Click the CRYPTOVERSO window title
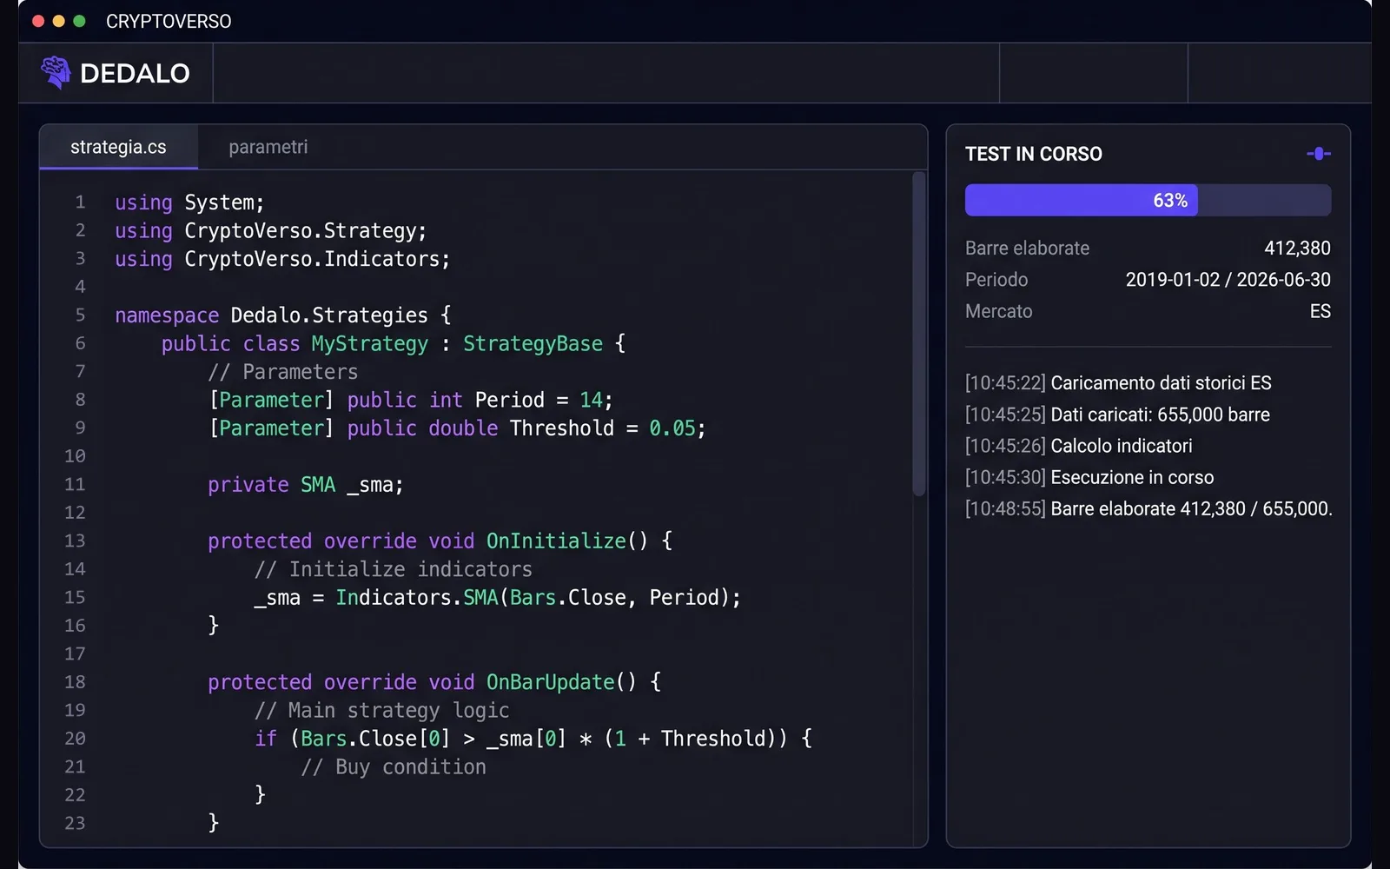The image size is (1390, 869). click(169, 21)
